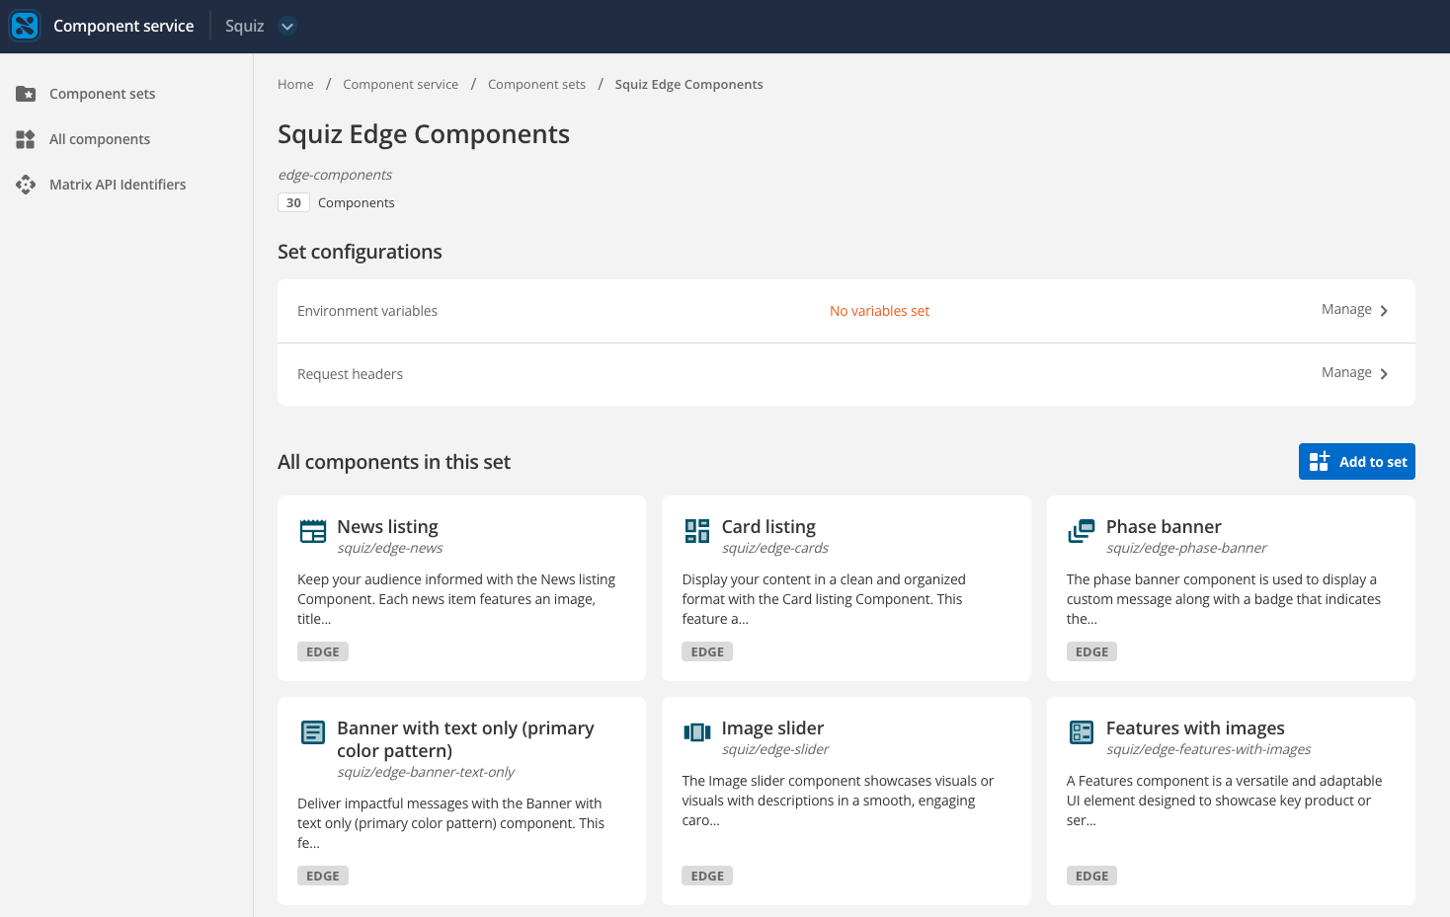Viewport: 1450px width, 917px height.
Task: Open the Squiz instance dropdown arrow
Action: (287, 27)
